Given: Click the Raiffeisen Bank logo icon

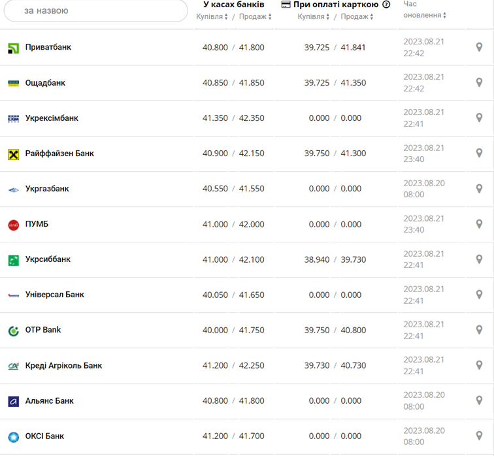Looking at the screenshot, I should coord(13,154).
